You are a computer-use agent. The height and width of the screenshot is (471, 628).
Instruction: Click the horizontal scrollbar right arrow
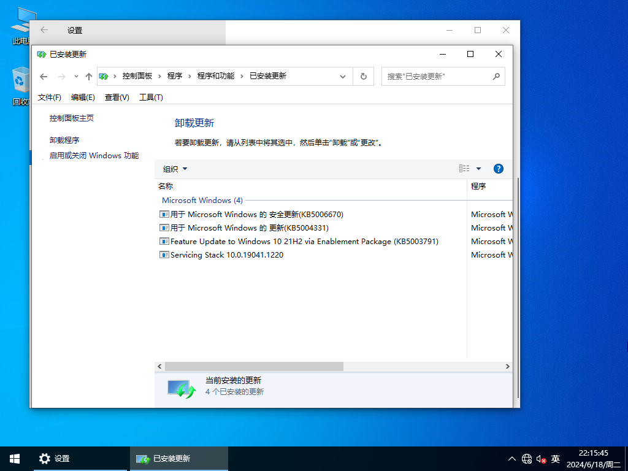(507, 366)
